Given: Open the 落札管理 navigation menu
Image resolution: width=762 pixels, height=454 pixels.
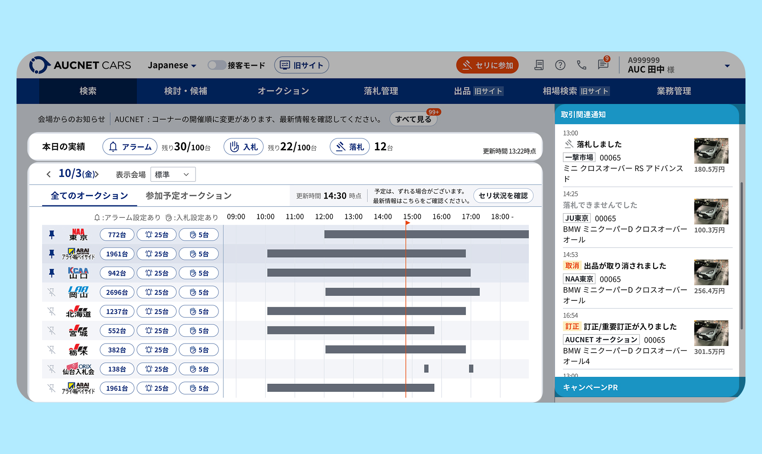Looking at the screenshot, I should coord(381,91).
